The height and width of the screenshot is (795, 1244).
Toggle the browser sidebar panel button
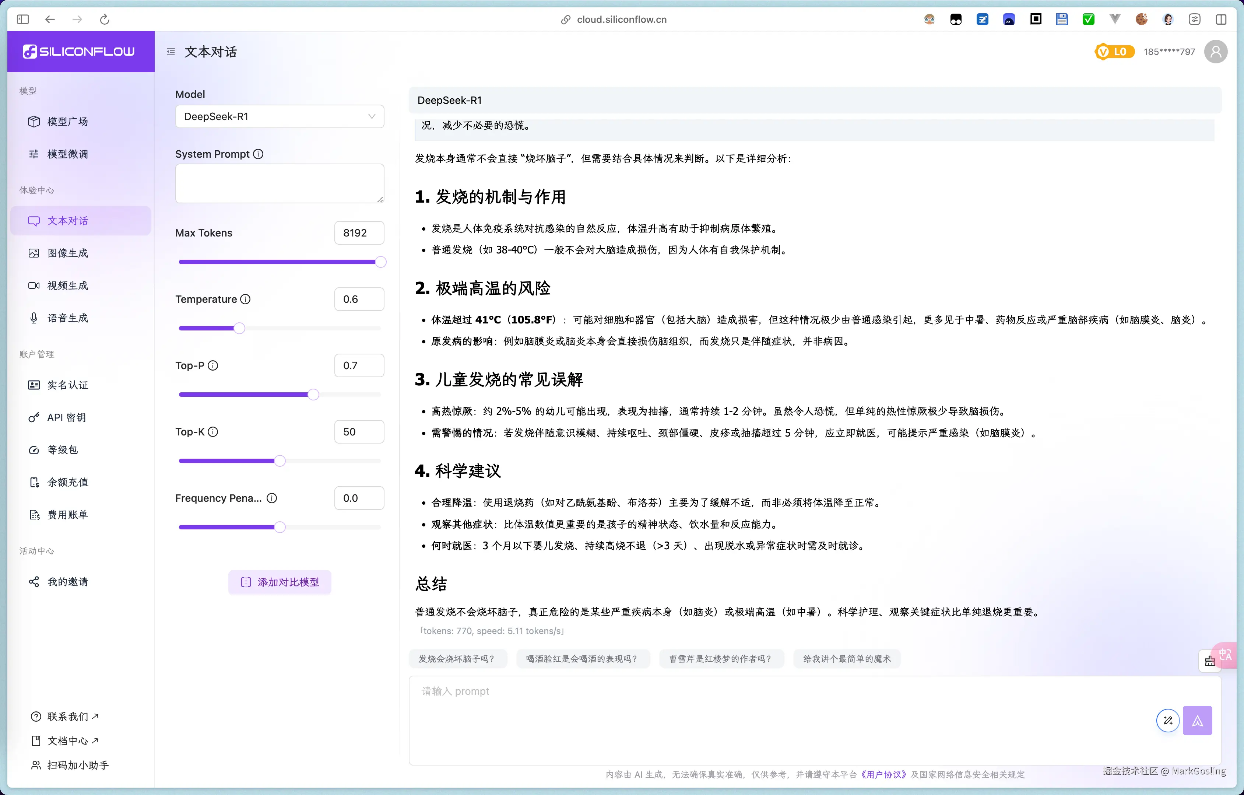pos(23,20)
